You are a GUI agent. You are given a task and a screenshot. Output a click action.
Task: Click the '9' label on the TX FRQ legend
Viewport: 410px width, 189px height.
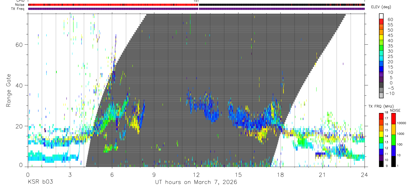pos(386,166)
